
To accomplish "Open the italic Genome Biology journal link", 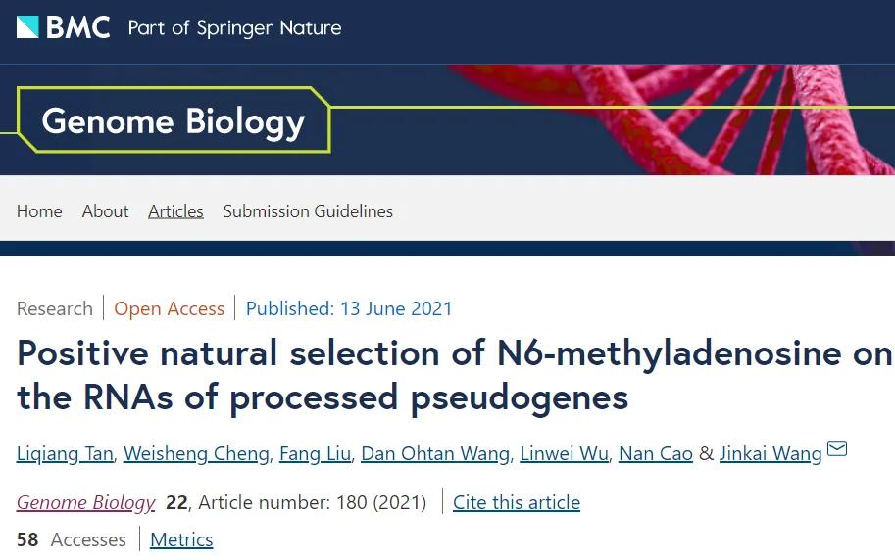I will pos(86,503).
